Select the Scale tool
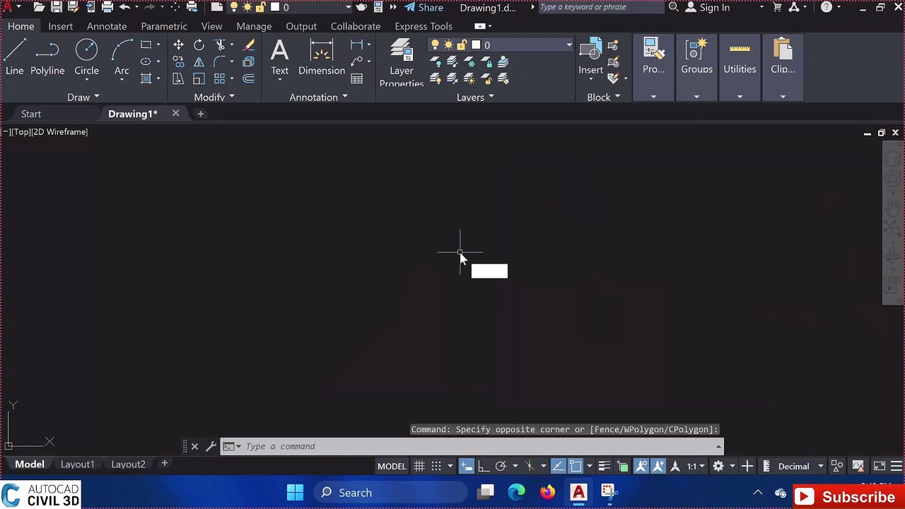The width and height of the screenshot is (905, 509). tap(199, 78)
